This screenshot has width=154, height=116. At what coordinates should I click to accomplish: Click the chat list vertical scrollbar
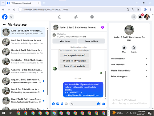point(47,62)
